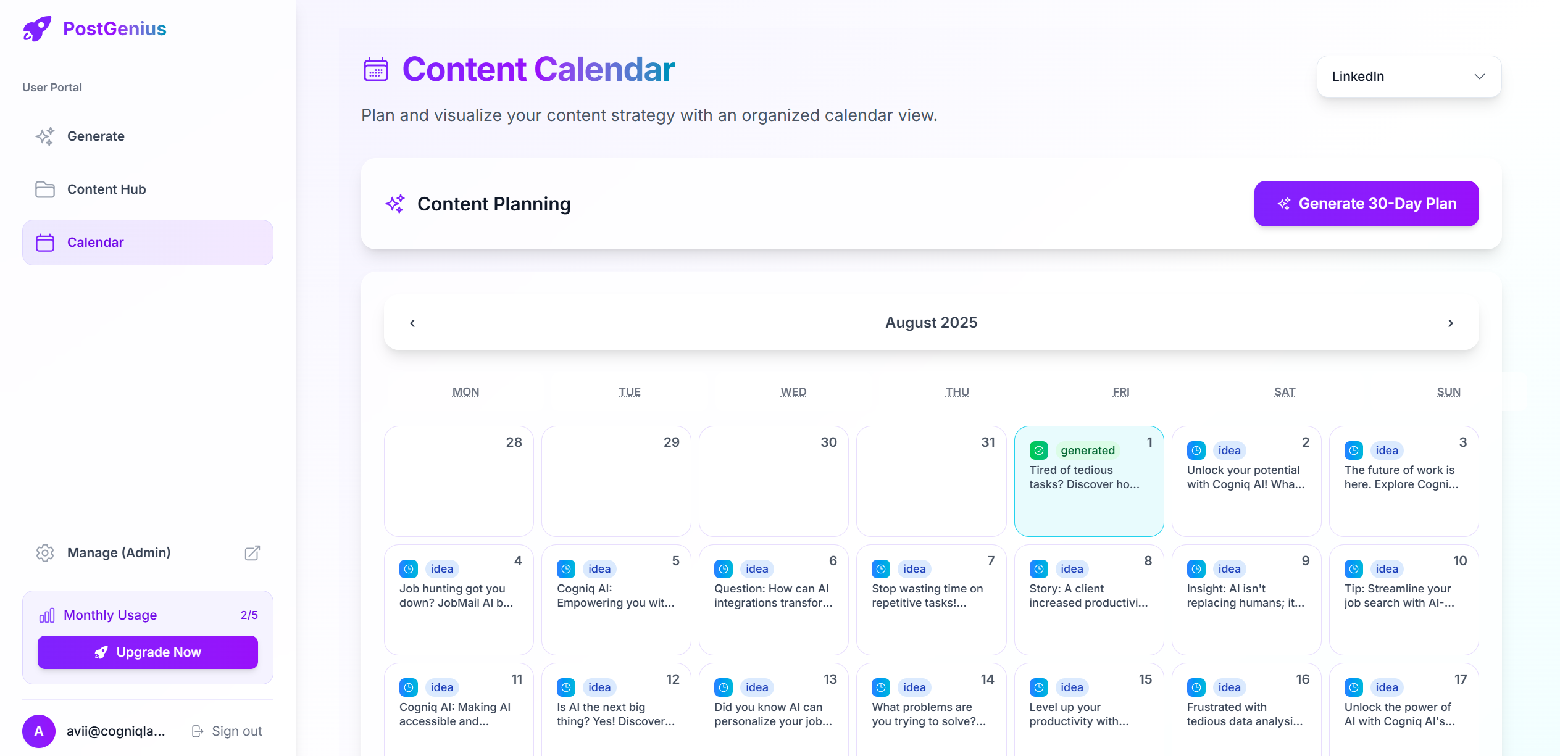Open the Content Hub sidebar item
The width and height of the screenshot is (1560, 756).
tap(148, 189)
